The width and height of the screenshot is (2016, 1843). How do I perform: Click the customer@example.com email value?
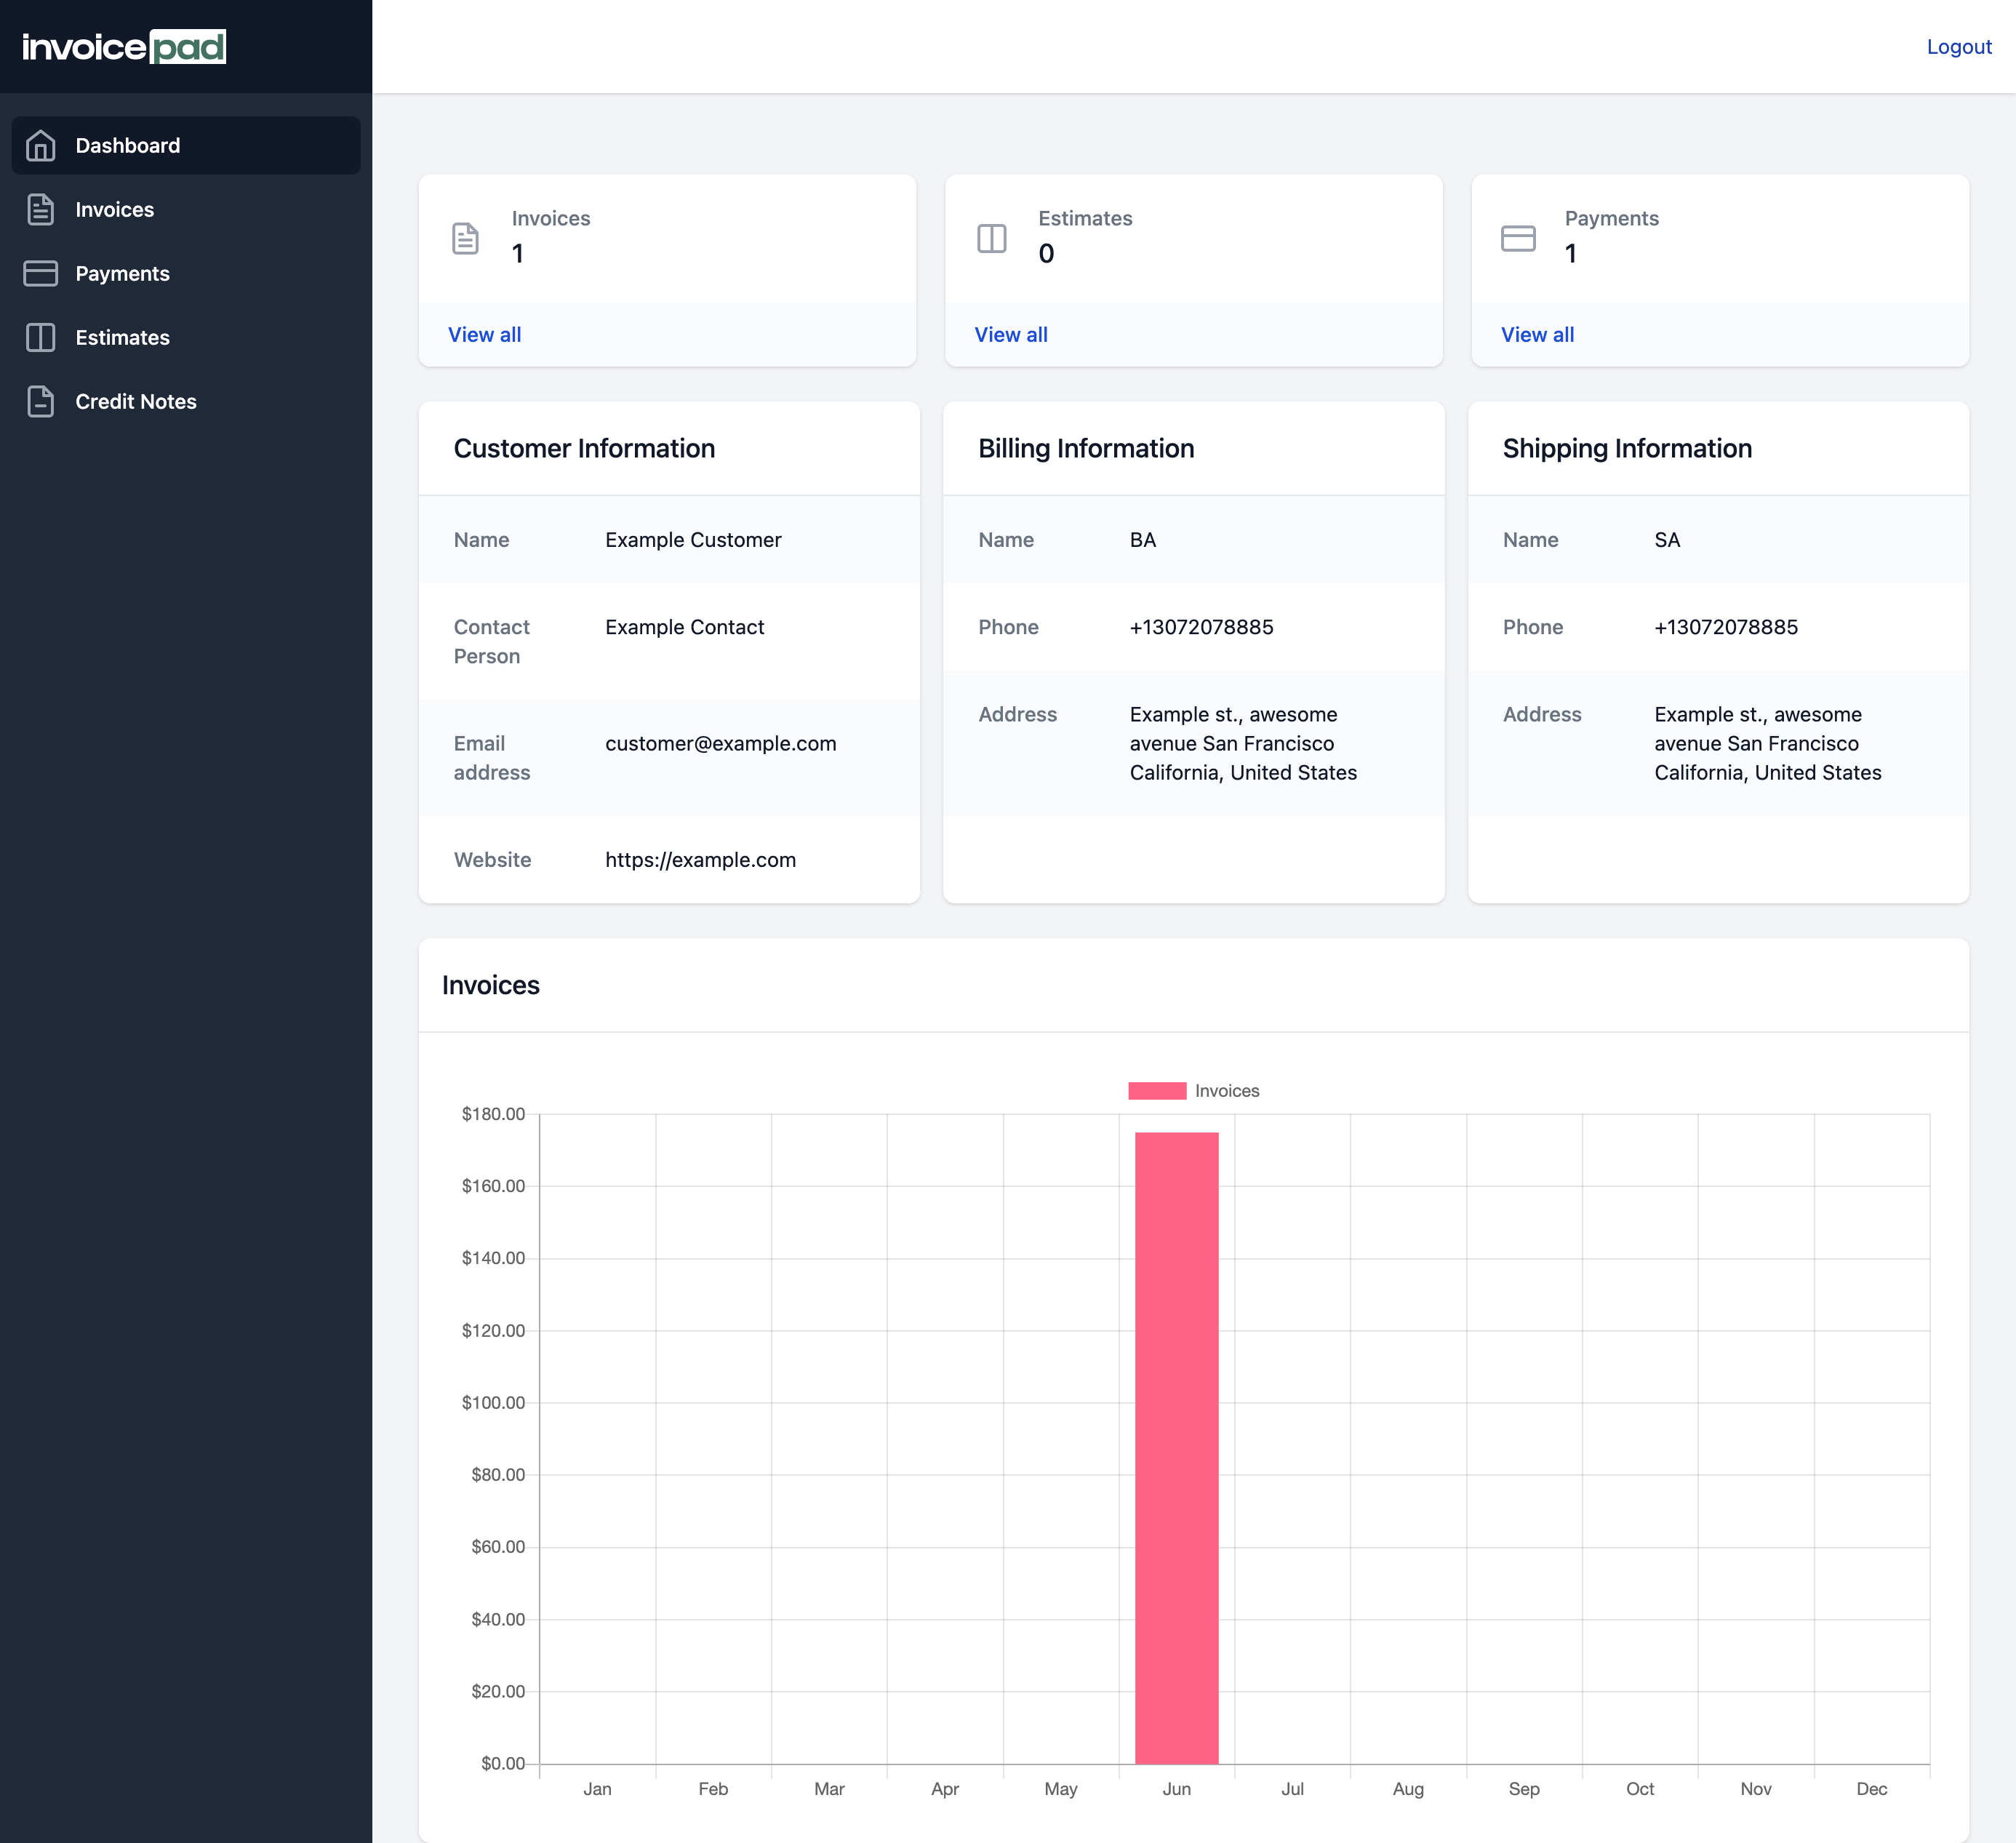tap(720, 743)
